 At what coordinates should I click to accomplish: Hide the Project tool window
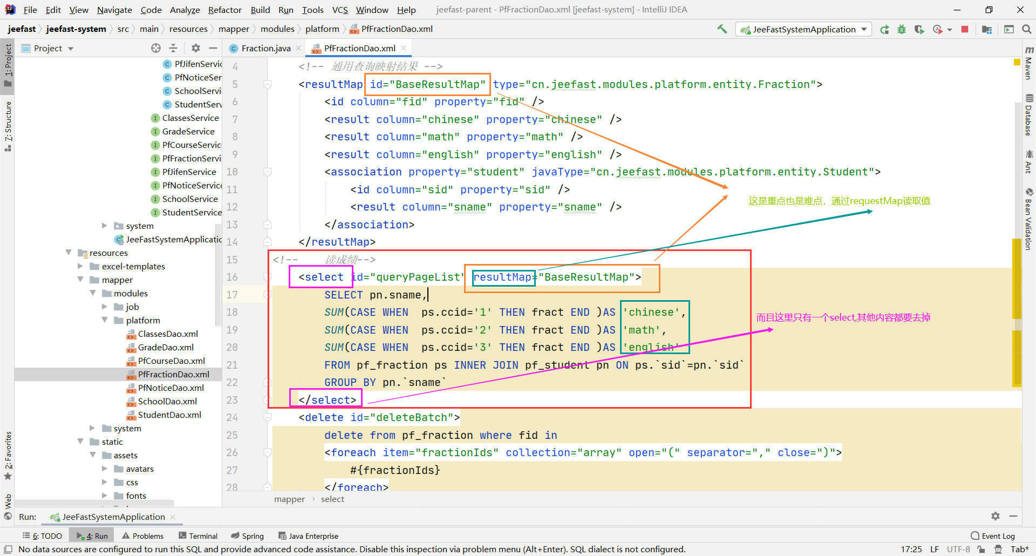pyautogui.click(x=213, y=48)
